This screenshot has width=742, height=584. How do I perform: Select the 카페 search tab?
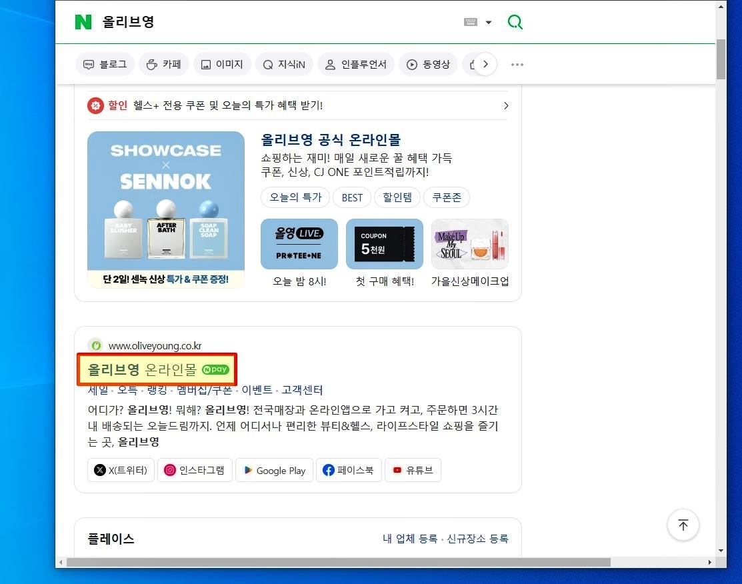(164, 65)
